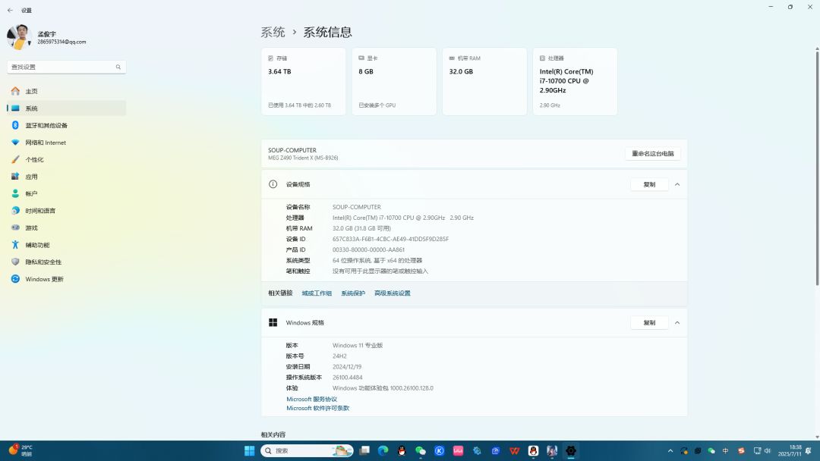Open 蓝牙和其他设备 settings

[x=66, y=125]
